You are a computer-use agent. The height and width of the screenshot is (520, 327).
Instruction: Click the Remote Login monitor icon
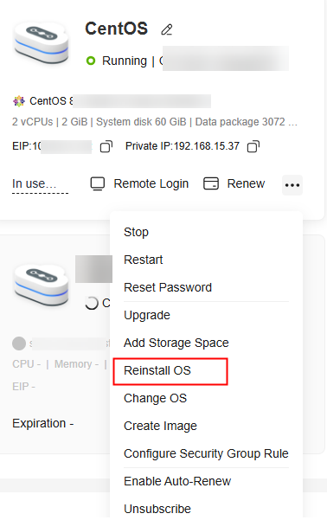click(x=98, y=183)
